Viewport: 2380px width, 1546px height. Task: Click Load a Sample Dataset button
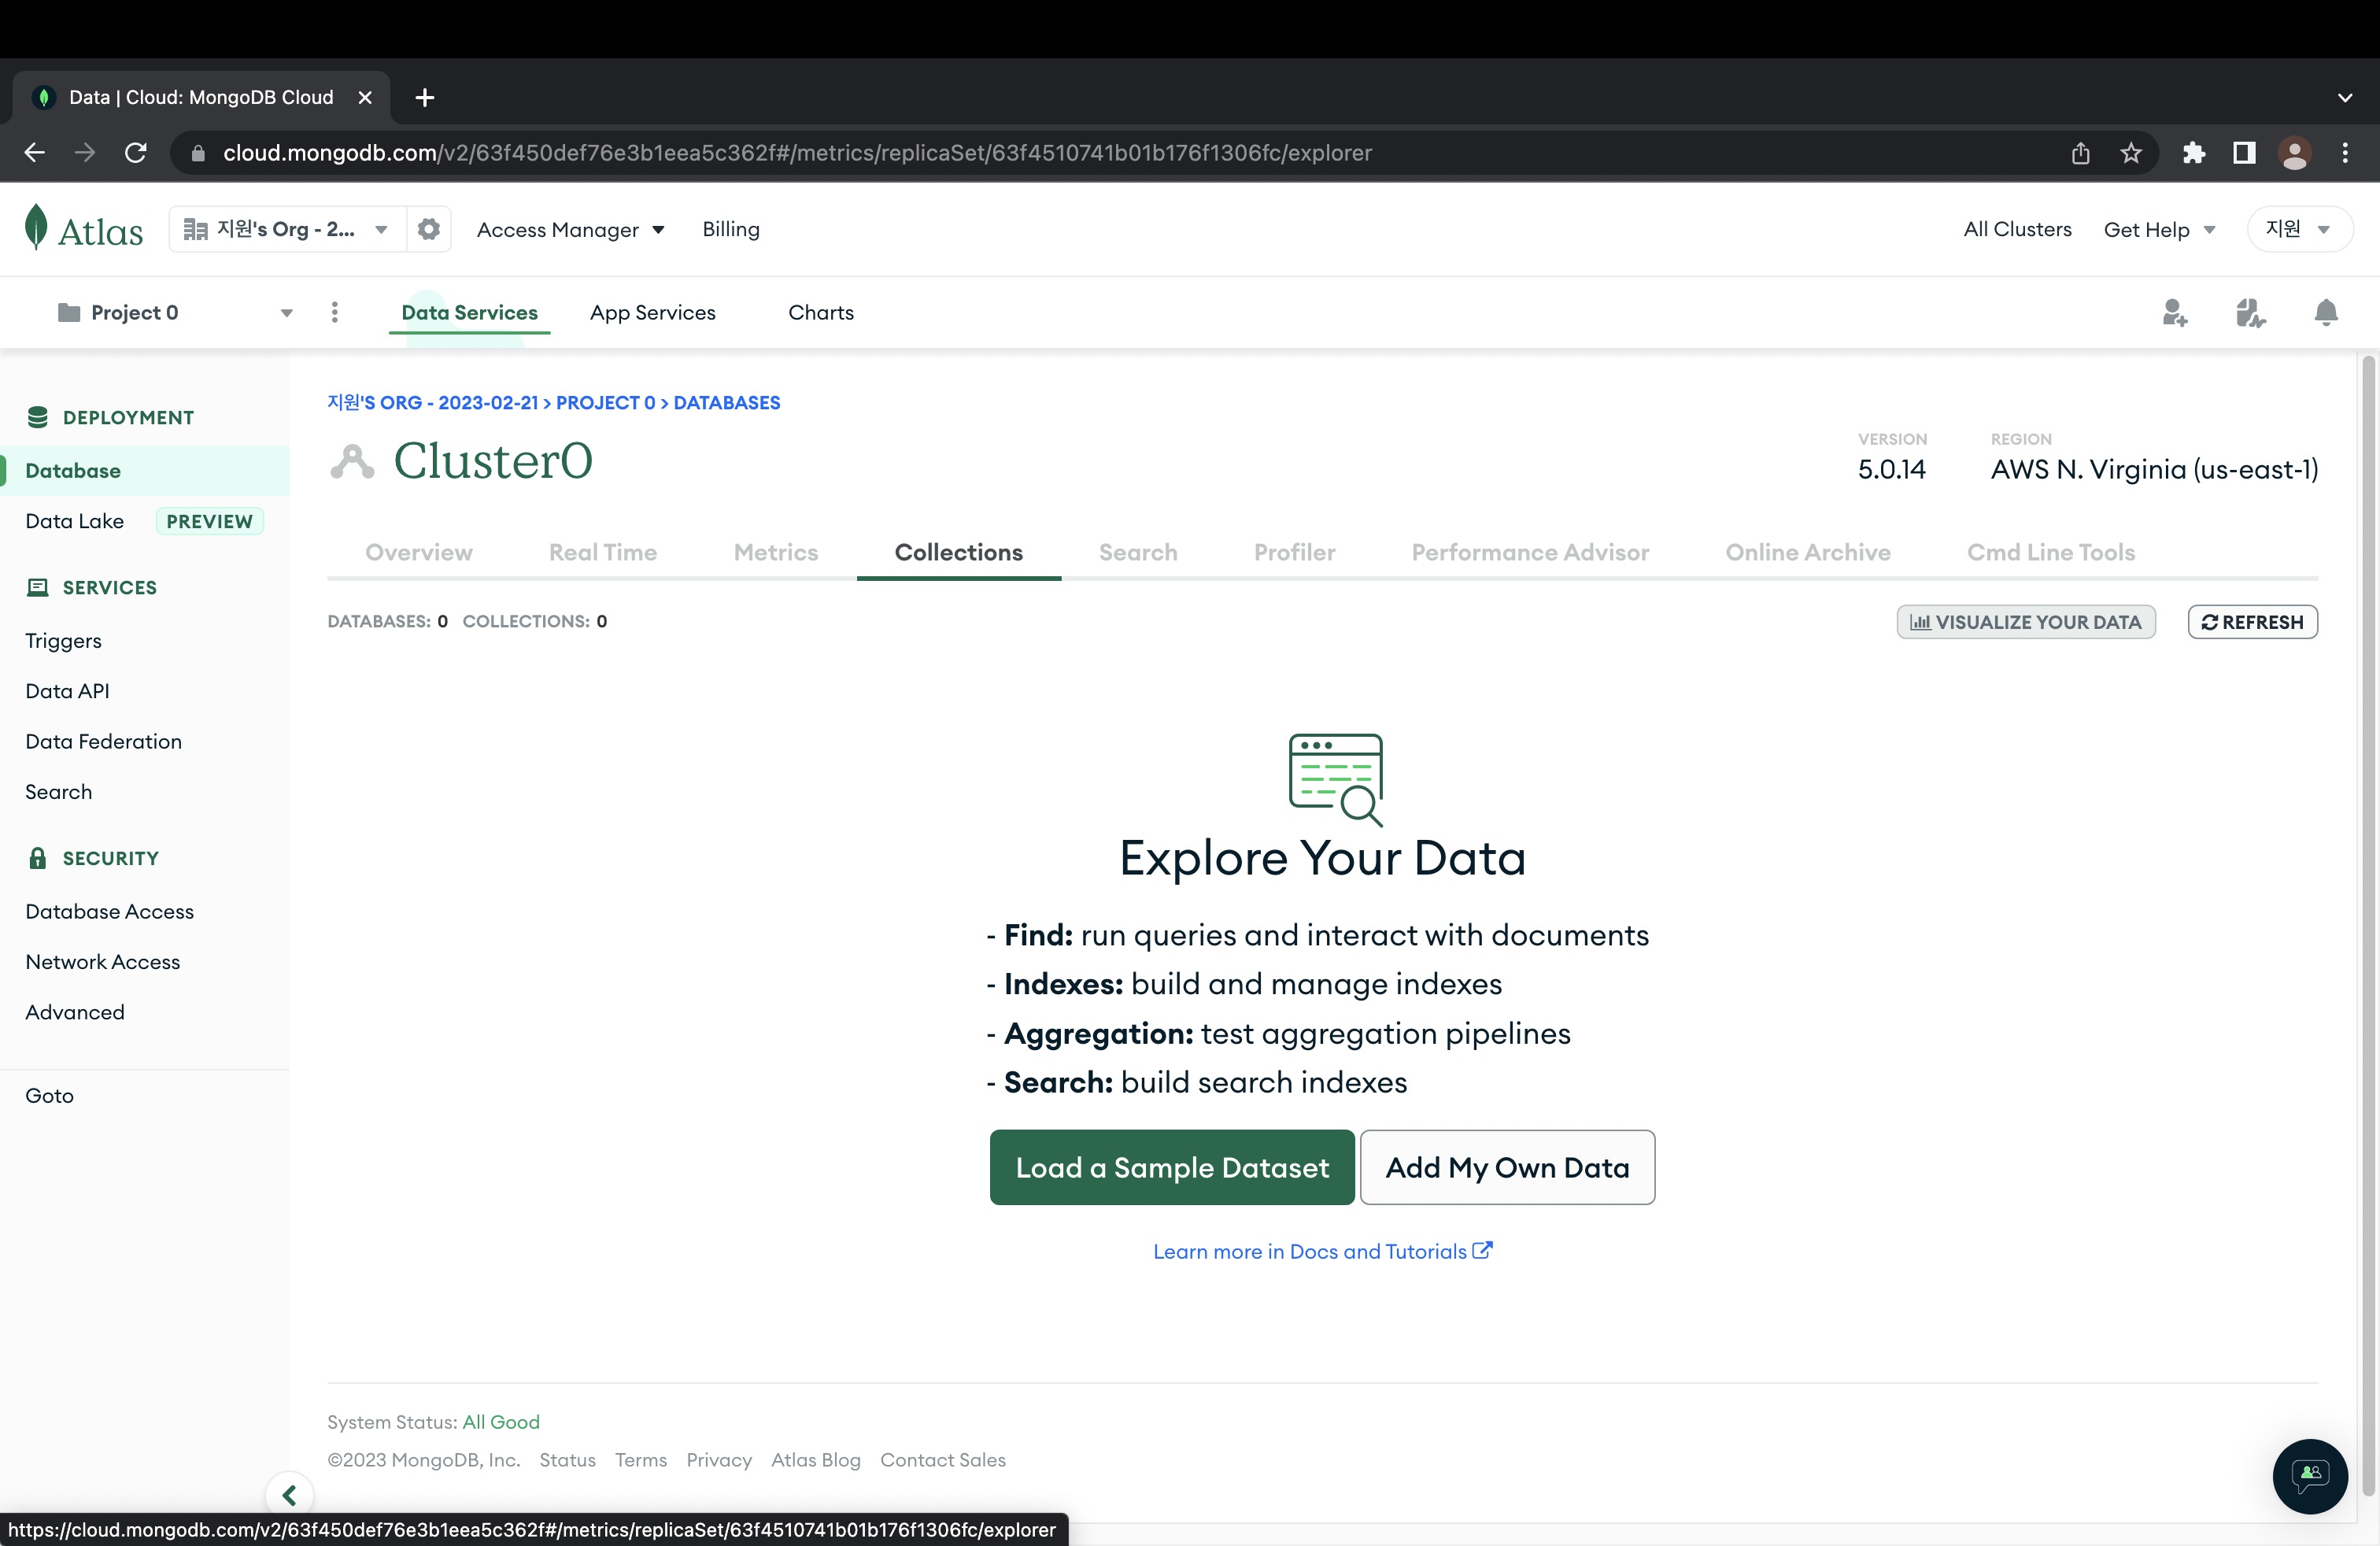click(1172, 1168)
